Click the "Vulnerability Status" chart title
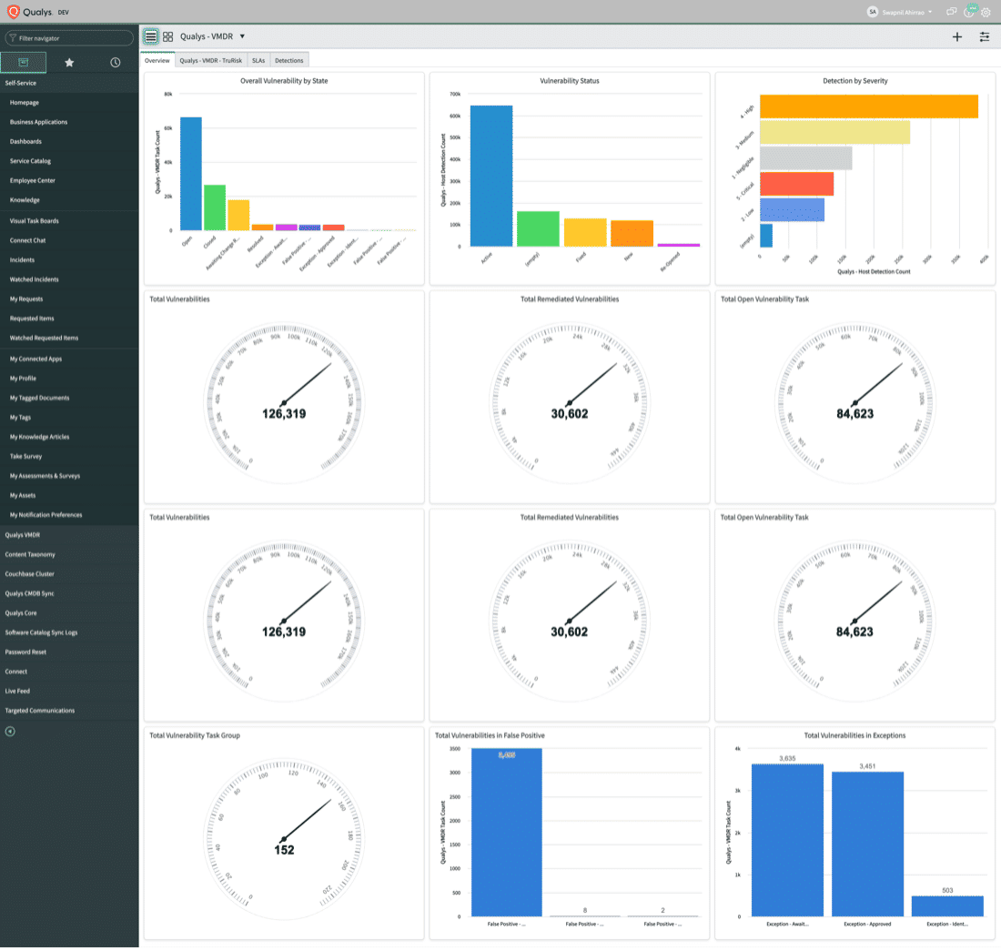This screenshot has height=951, width=1001. click(x=570, y=81)
